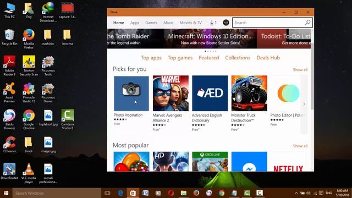Image resolution: width=352 pixels, height=198 pixels.
Task: Open the nashido folder
Action: pos(48,37)
